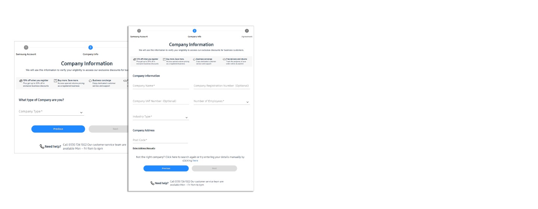Viewport: 538px width, 209px height.
Task: Focus the Company Name field
Action: (x=161, y=86)
